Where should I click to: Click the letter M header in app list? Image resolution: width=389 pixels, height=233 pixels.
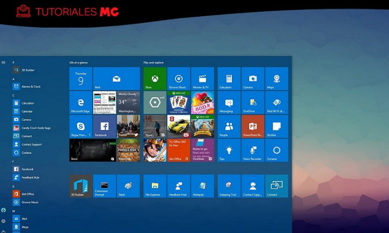(14, 211)
